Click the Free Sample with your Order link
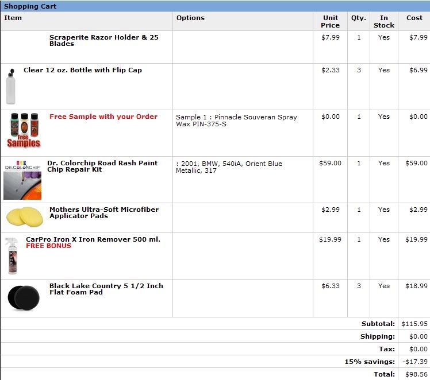The image size is (430, 380). click(x=103, y=117)
